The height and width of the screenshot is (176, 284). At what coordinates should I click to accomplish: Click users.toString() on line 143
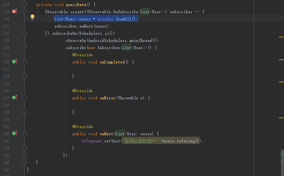click(181, 141)
